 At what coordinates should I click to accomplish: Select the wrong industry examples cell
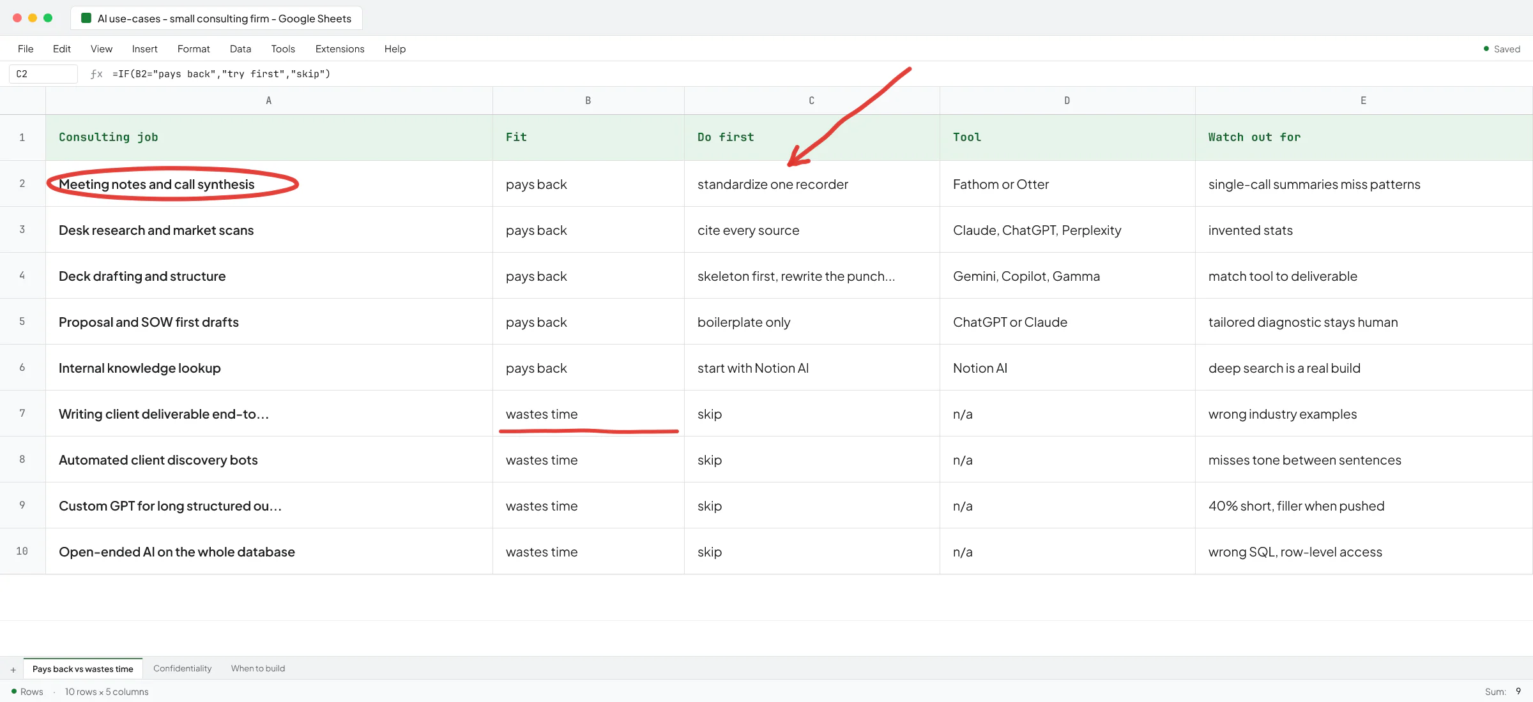(1364, 414)
